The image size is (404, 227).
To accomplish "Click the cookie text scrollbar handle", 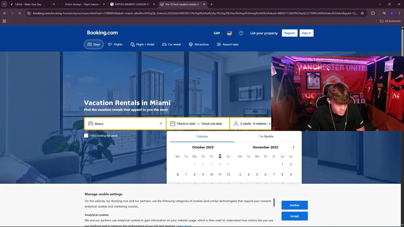I will pos(274,202).
